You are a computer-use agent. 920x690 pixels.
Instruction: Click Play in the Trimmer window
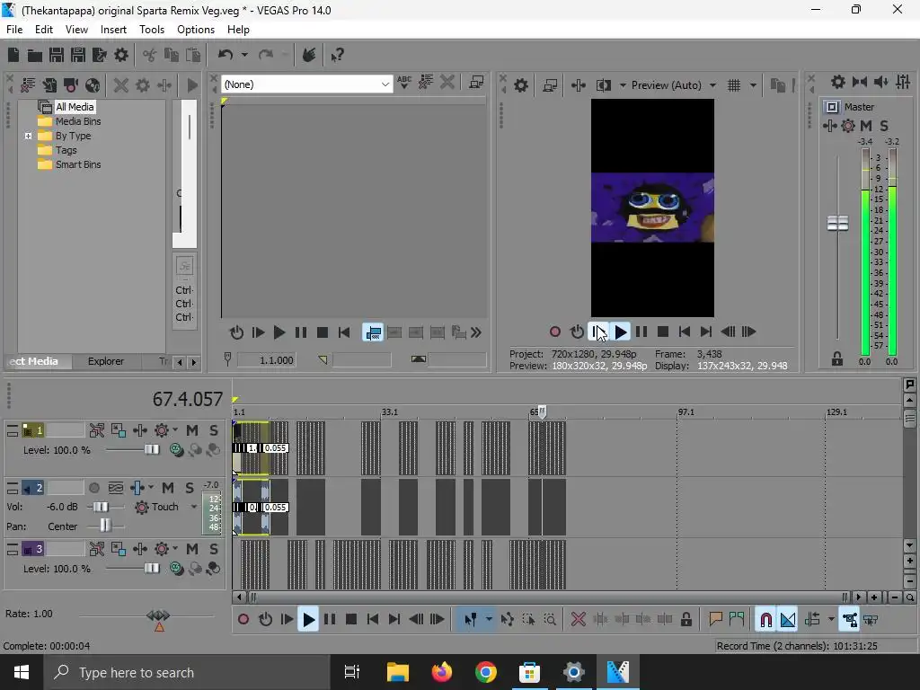point(279,332)
